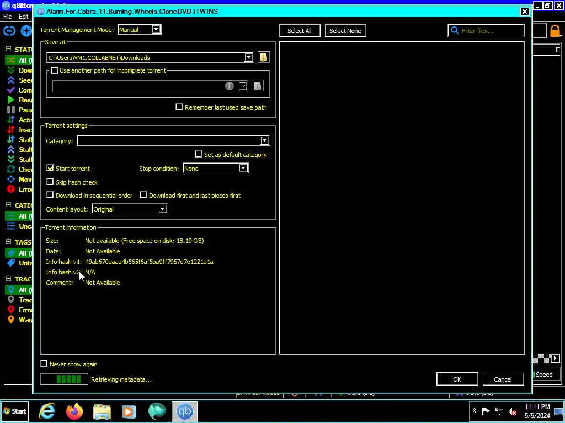Click the Info hash v1 value text

coord(149,262)
